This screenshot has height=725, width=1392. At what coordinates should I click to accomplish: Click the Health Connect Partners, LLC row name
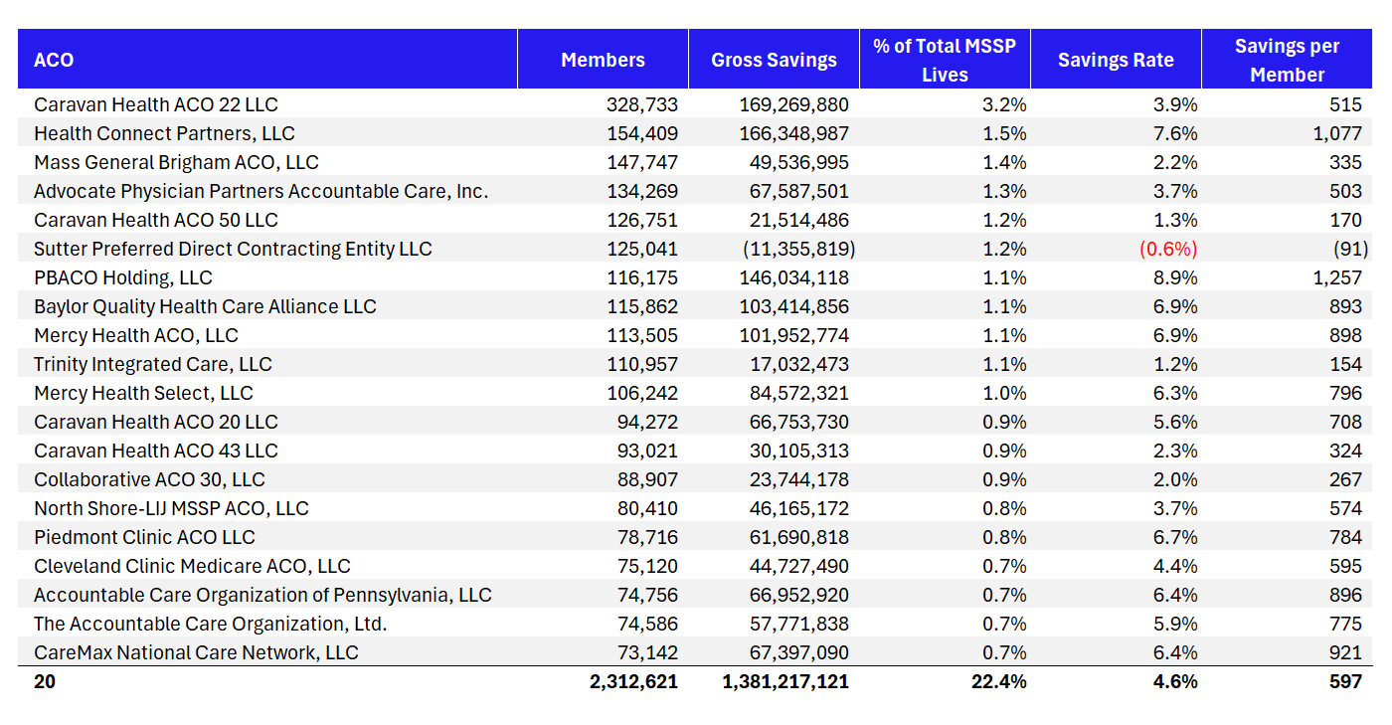coord(164,133)
